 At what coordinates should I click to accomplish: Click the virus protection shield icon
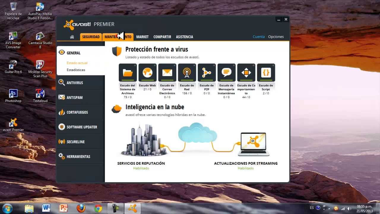tap(117, 51)
